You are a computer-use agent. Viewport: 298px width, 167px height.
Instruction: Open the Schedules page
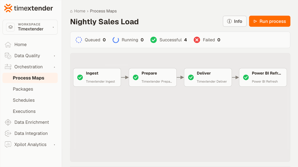coord(24,100)
